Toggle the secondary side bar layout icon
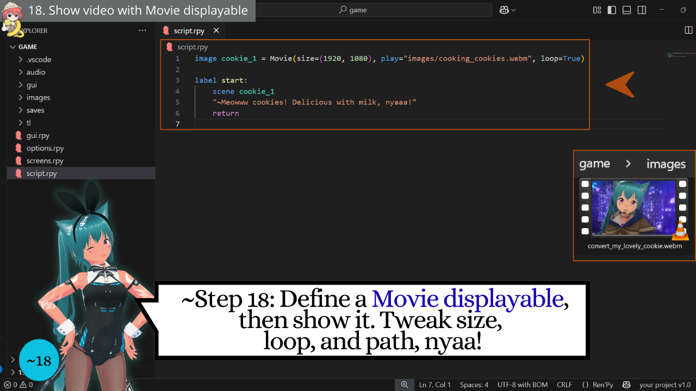 click(642, 10)
